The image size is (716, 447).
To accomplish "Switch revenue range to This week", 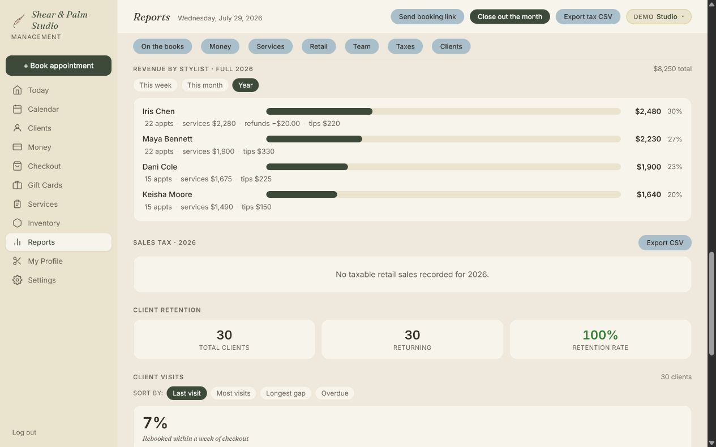I will pyautogui.click(x=155, y=85).
